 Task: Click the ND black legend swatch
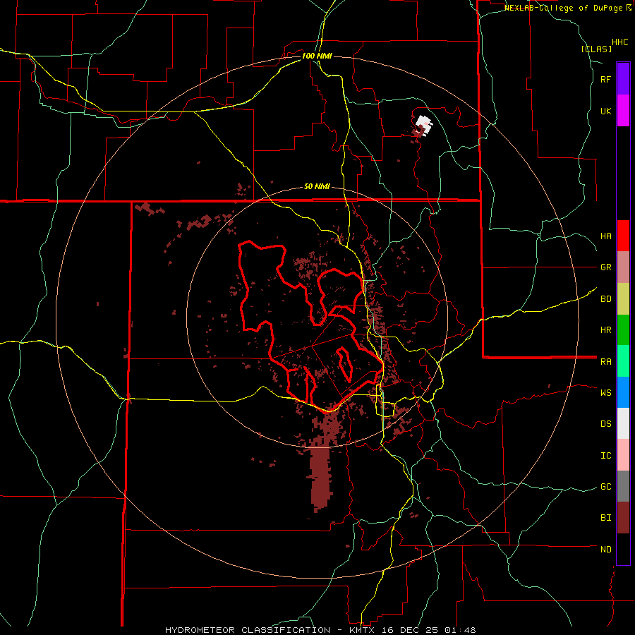click(x=623, y=549)
